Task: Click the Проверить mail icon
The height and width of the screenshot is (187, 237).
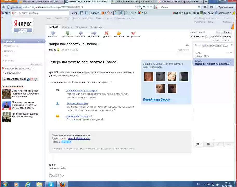Action: (x=68, y=33)
